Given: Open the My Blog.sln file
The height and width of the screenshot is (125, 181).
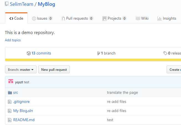Looking at the screenshot, I should 23,111.
